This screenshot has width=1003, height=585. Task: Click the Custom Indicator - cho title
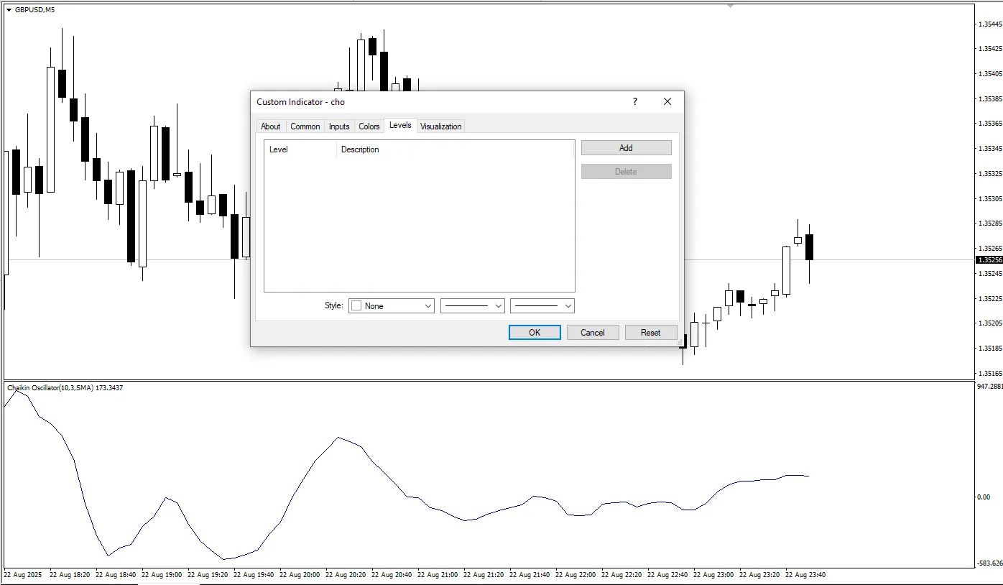tap(301, 102)
